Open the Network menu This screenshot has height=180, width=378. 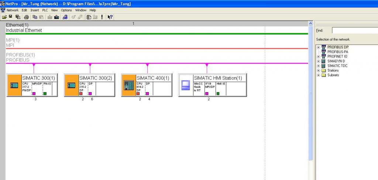13,10
